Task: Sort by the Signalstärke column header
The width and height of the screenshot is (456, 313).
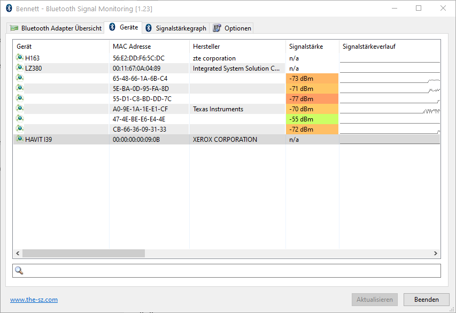Action: [x=312, y=47]
